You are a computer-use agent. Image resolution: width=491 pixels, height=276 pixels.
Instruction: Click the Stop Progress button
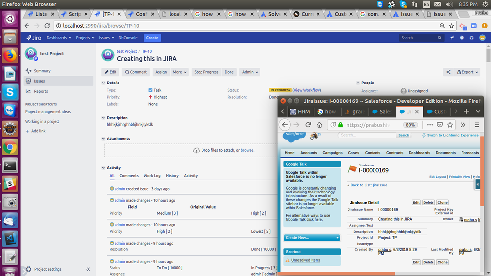tap(206, 72)
